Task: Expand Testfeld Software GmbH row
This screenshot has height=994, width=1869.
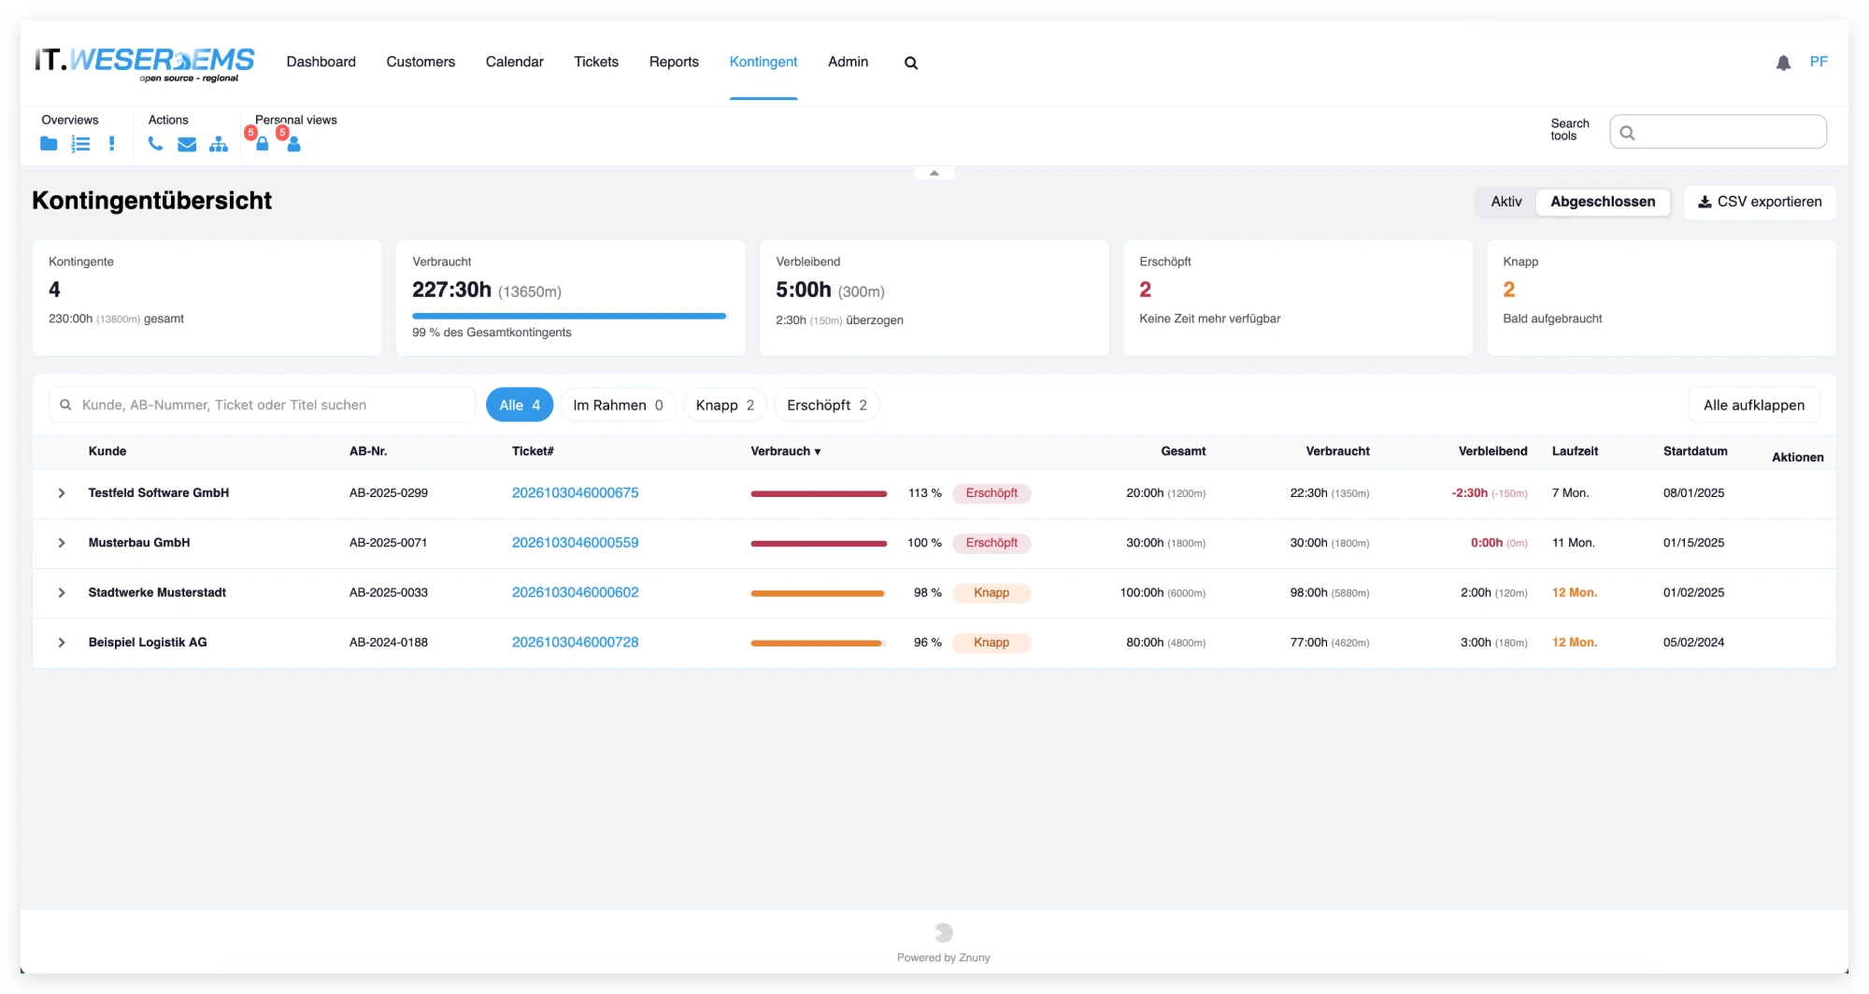Action: tap(62, 493)
